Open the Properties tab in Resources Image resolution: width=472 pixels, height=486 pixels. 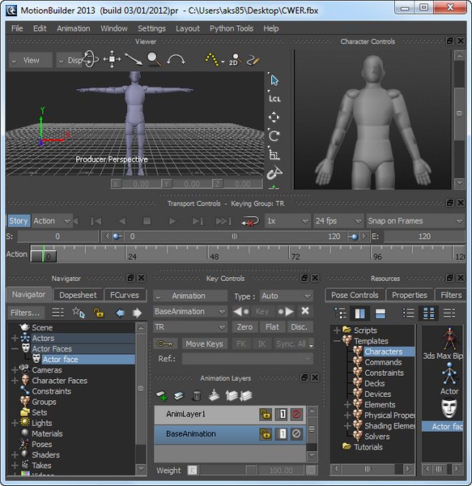click(409, 295)
